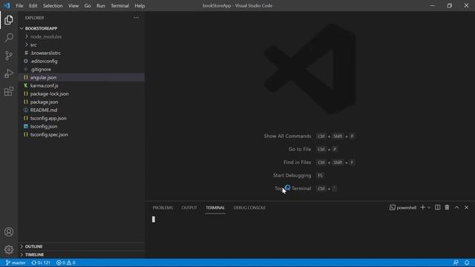Open the Explorer view icon
The image size is (475, 267).
(9, 20)
